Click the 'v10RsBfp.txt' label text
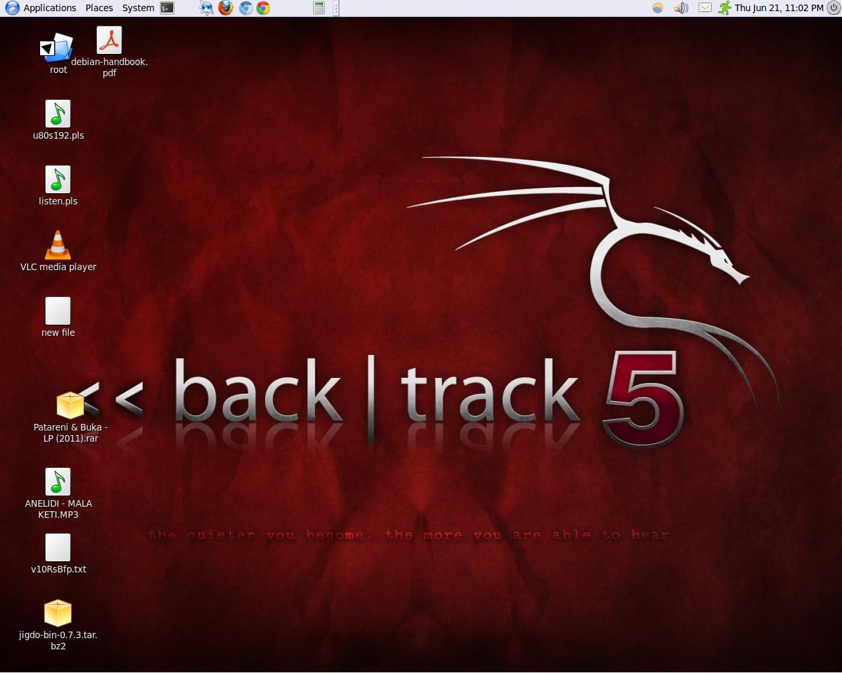The width and height of the screenshot is (842, 673). [x=59, y=569]
